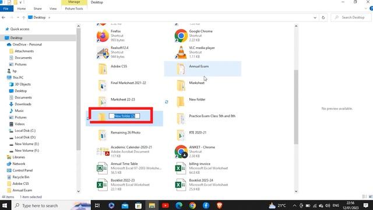Viewport: 373px width, 210px height.
Task: Open Downloads in navigation pane
Action: point(23,104)
